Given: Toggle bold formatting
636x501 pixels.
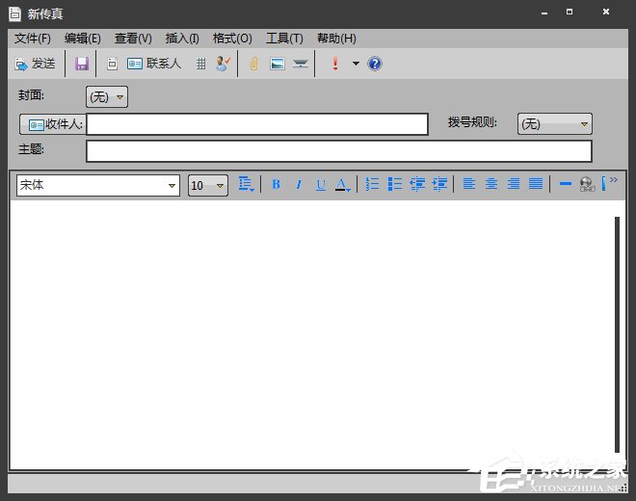Looking at the screenshot, I should [276, 184].
